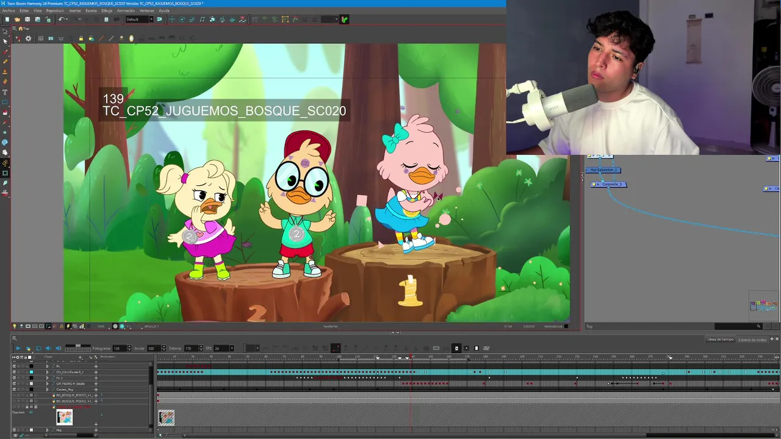The height and width of the screenshot is (439, 781).
Task: Toggle visibility of Camera_Peg layer
Action: coord(14,390)
